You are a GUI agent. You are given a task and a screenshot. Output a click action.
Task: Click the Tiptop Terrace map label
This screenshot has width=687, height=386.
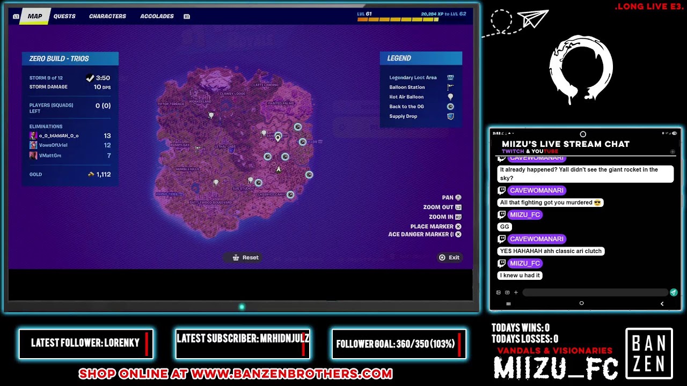(171, 103)
